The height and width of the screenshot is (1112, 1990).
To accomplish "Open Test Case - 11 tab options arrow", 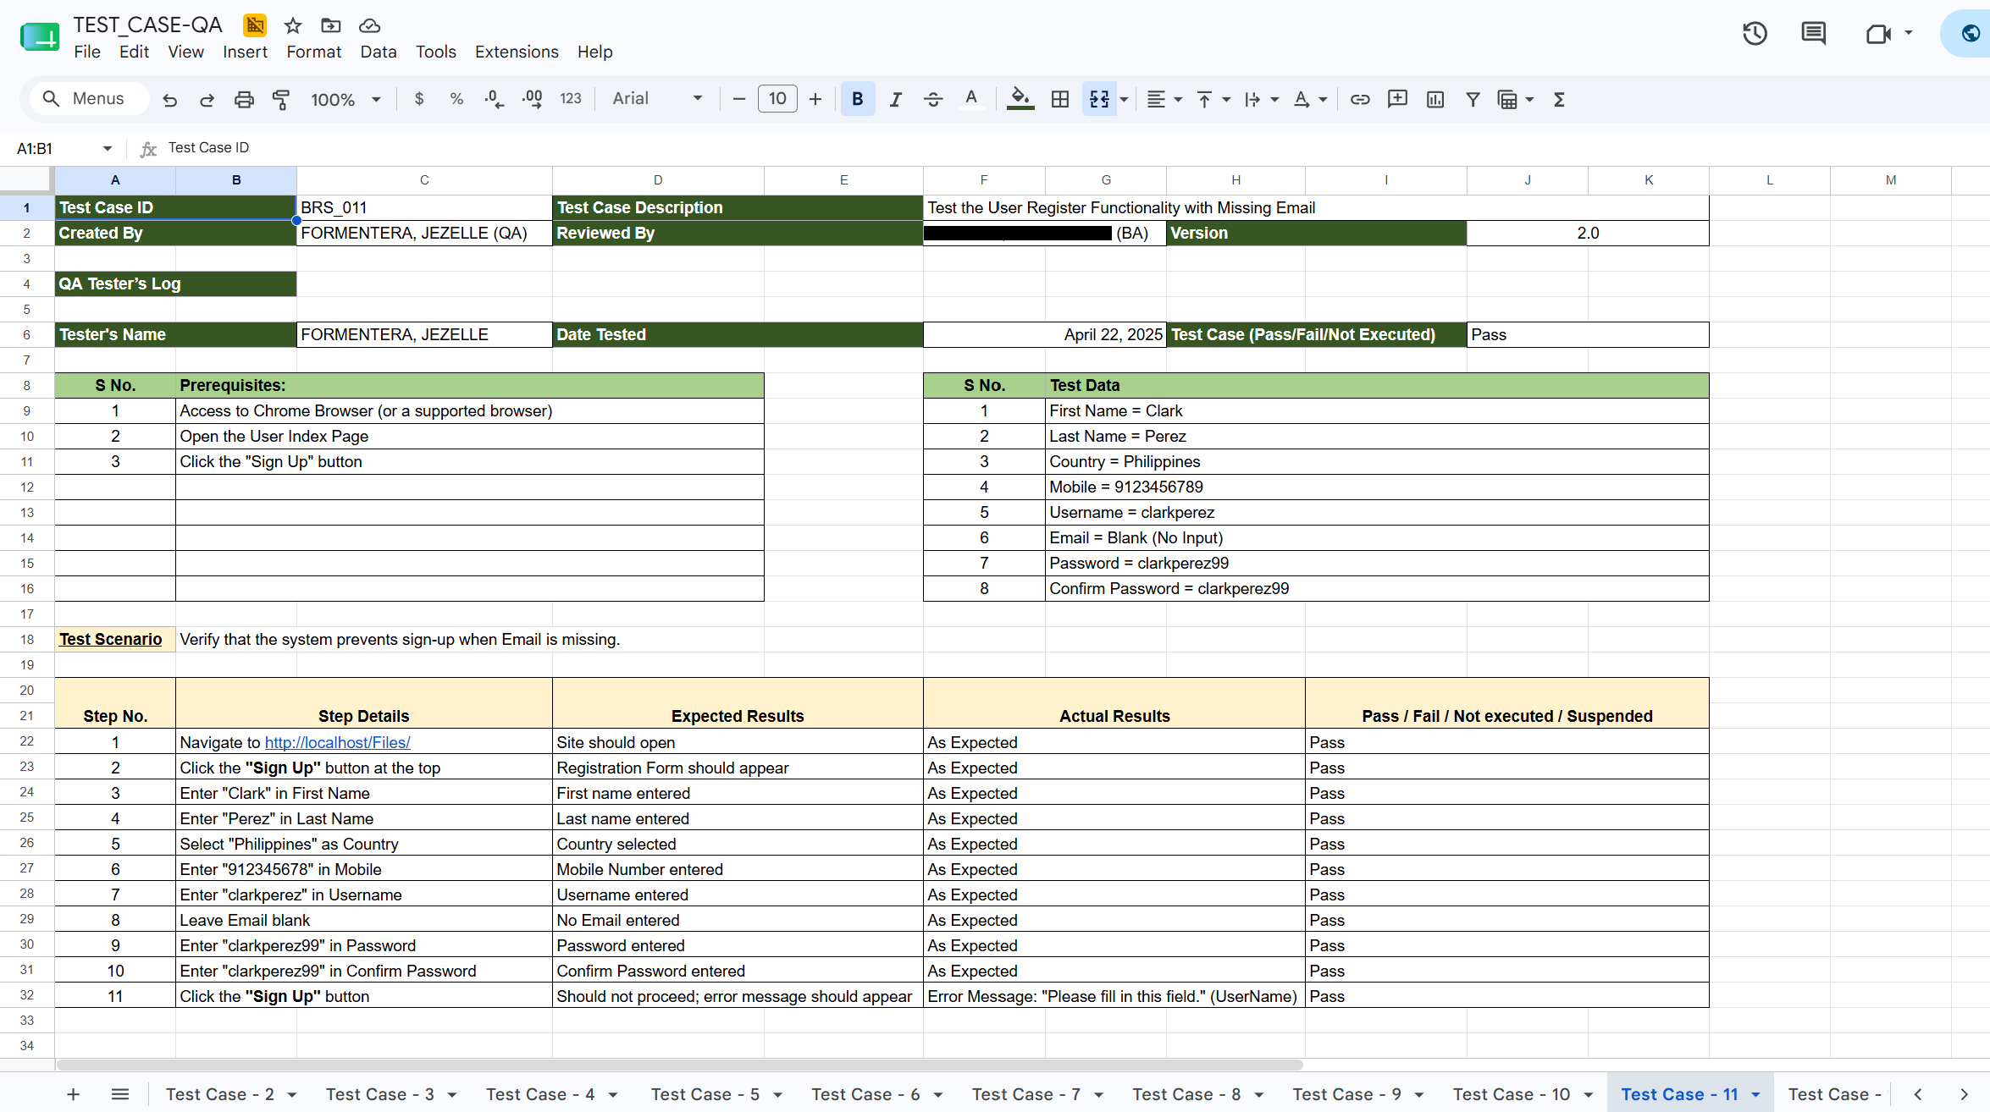I will [x=1755, y=1095].
